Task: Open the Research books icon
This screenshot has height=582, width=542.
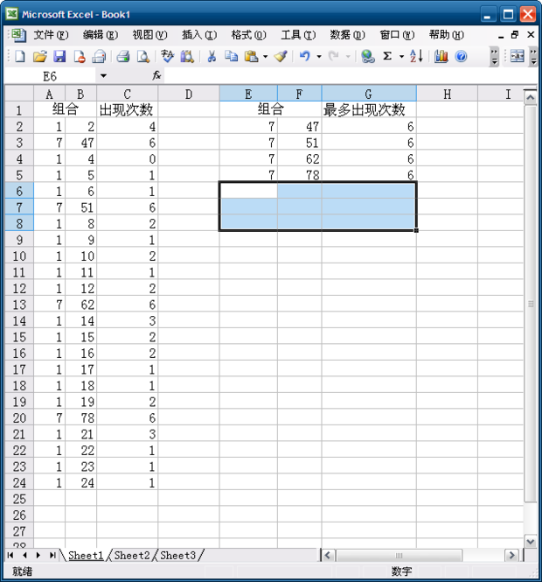Action: click(187, 56)
